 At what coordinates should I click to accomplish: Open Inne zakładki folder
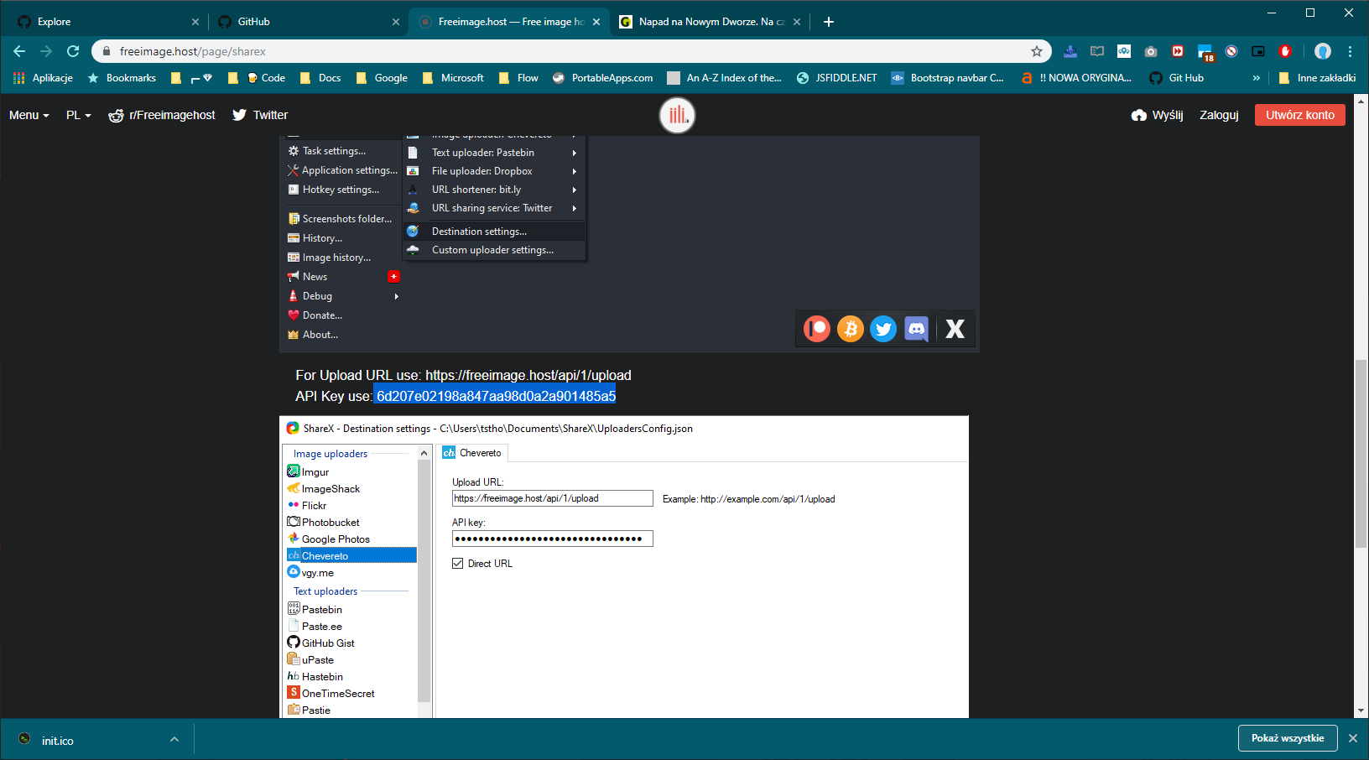pos(1317,78)
